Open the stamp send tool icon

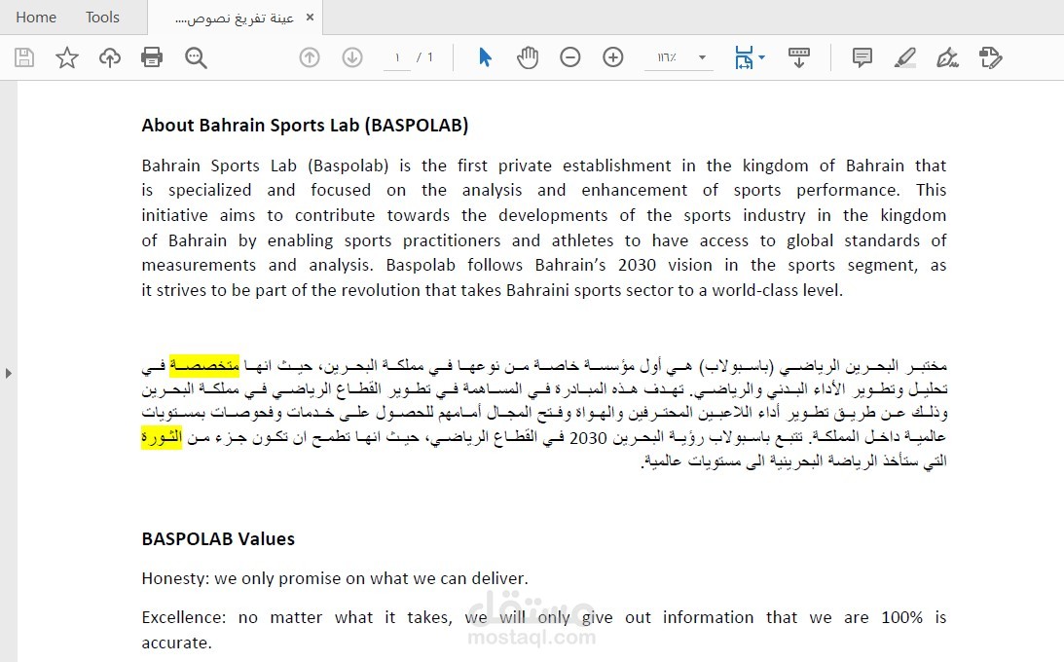(x=991, y=57)
